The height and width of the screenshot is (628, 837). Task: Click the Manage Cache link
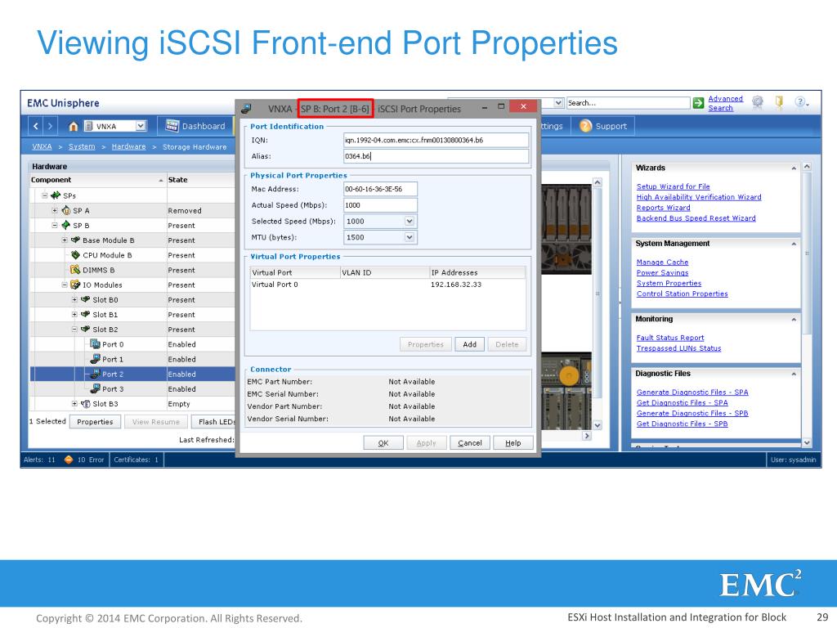[x=662, y=262]
